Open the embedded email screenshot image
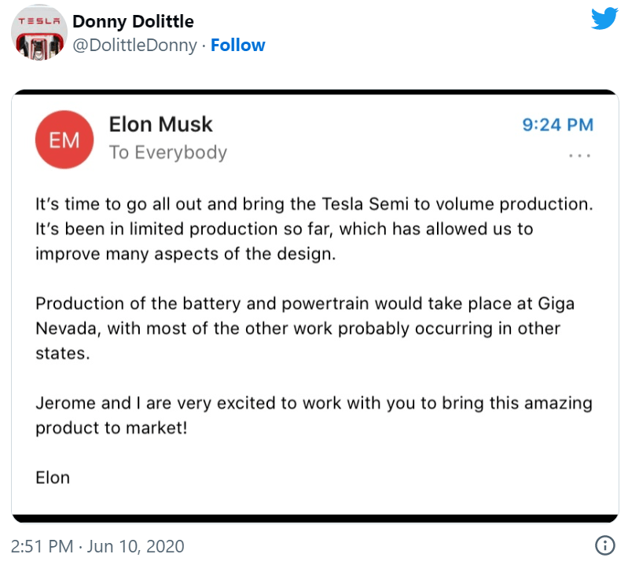This screenshot has height=565, width=628. click(315, 306)
